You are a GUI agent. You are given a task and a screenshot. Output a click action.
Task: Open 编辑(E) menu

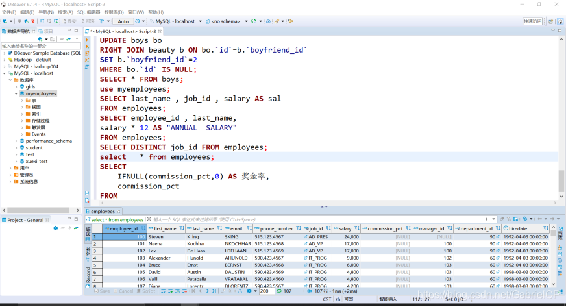pyautogui.click(x=27, y=12)
